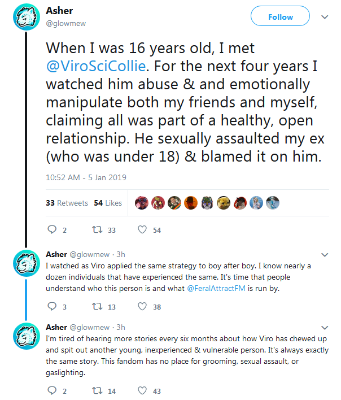Expand the second tweet's dropdown chevron

(x=325, y=255)
